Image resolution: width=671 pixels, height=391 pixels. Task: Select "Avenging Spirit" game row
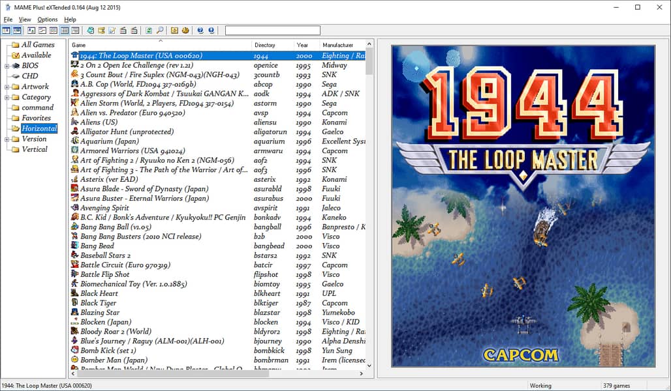click(218, 208)
